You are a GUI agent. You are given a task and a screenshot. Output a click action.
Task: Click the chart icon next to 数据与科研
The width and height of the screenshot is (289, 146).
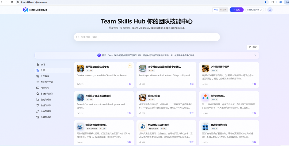(38, 99)
